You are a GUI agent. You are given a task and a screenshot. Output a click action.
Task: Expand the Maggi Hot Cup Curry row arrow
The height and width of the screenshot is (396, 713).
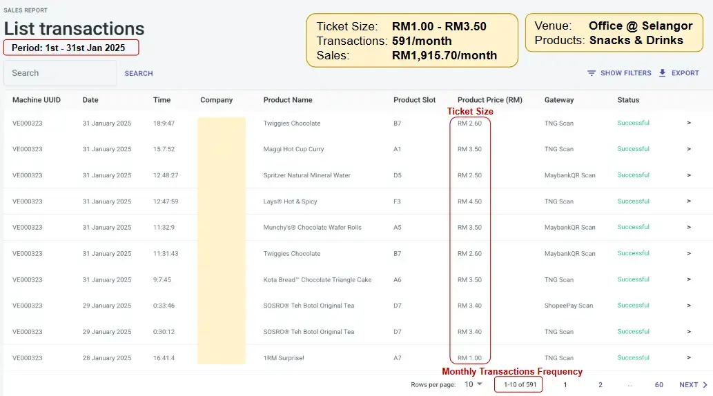[689, 149]
